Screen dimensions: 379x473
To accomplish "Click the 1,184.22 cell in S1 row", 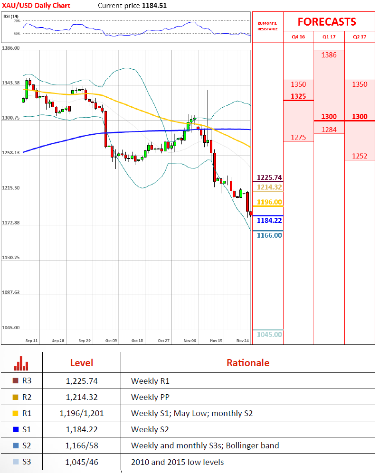I will [x=82, y=429].
